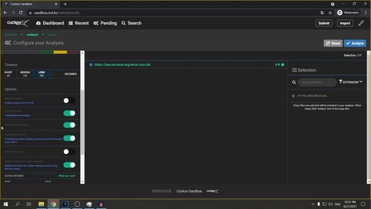This screenshot has height=209, width=371.
Task: Go back in the browser
Action: click(x=5, y=13)
